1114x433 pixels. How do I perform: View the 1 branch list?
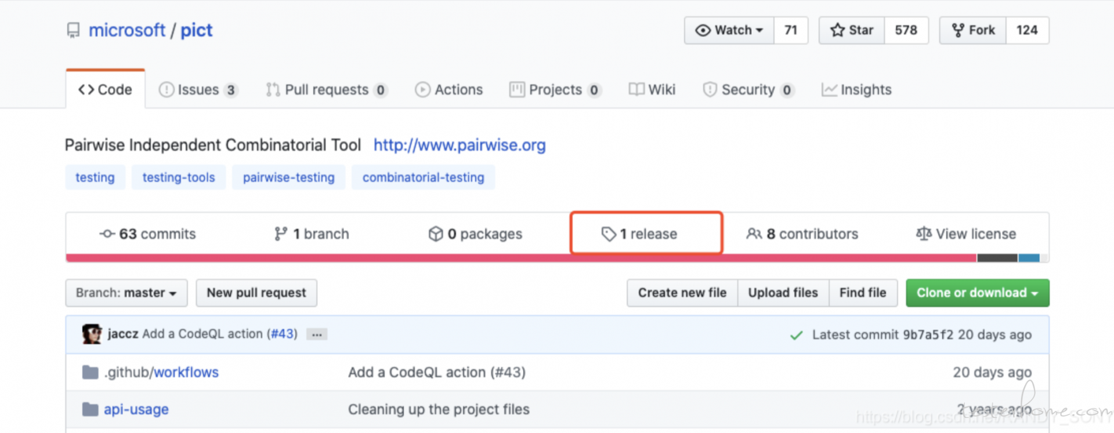coord(312,234)
